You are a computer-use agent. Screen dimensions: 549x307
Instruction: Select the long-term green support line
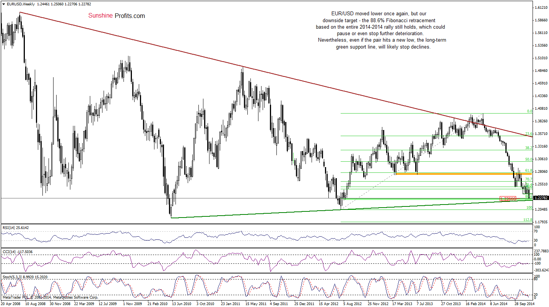click(x=352, y=209)
